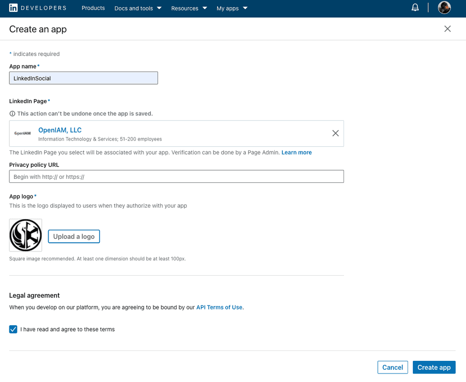Select Products in the navigation bar
The image size is (466, 382).
(93, 8)
